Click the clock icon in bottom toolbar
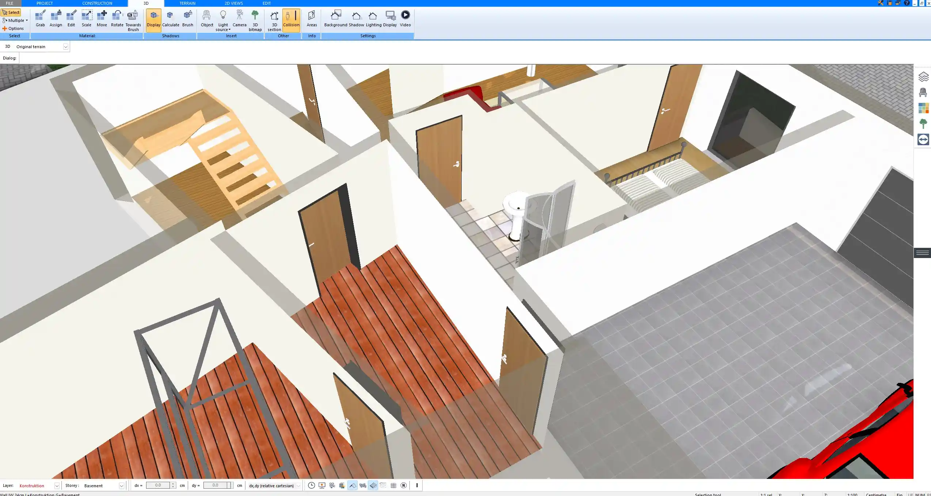Viewport: 931px width, 496px height. pos(311,485)
